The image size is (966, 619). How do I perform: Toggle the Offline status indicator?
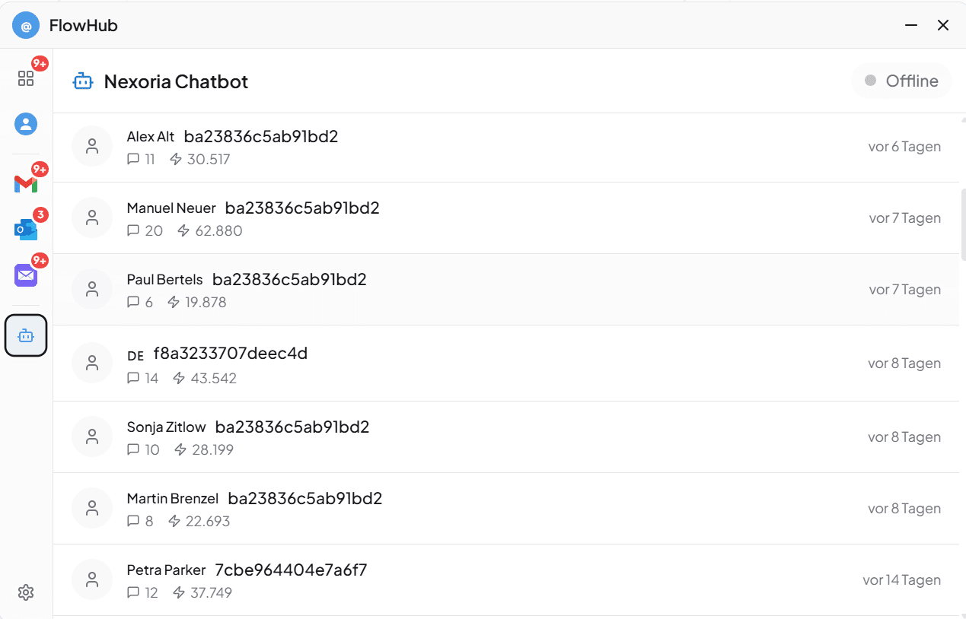[x=901, y=81]
